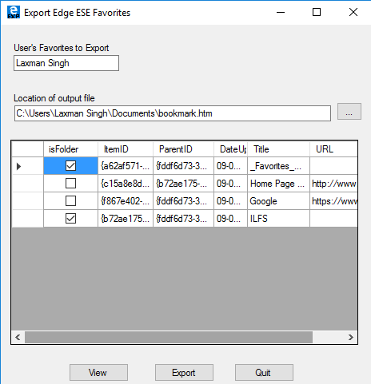The image size is (371, 384).
Task: Select the ILFS title cell
Action: point(278,219)
